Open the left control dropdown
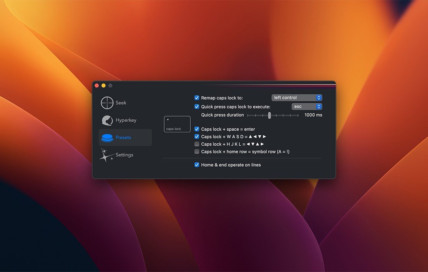This screenshot has width=428, height=272. click(296, 98)
